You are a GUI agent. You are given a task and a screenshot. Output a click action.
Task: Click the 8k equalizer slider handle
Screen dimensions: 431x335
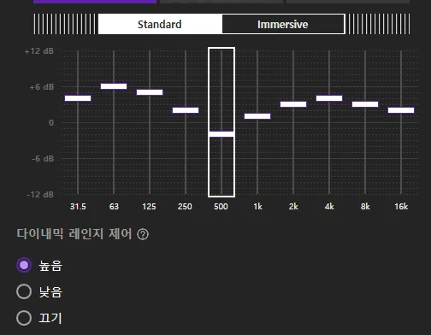click(365, 104)
